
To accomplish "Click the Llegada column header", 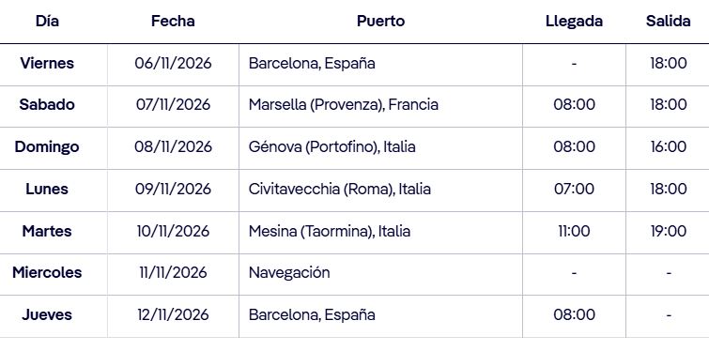I will [x=574, y=22].
